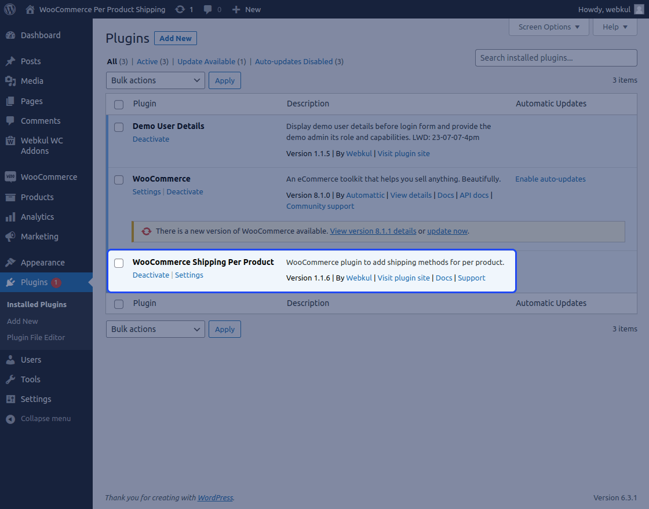
Task: Enable auto-updates for WooCommerce
Action: tap(550, 179)
